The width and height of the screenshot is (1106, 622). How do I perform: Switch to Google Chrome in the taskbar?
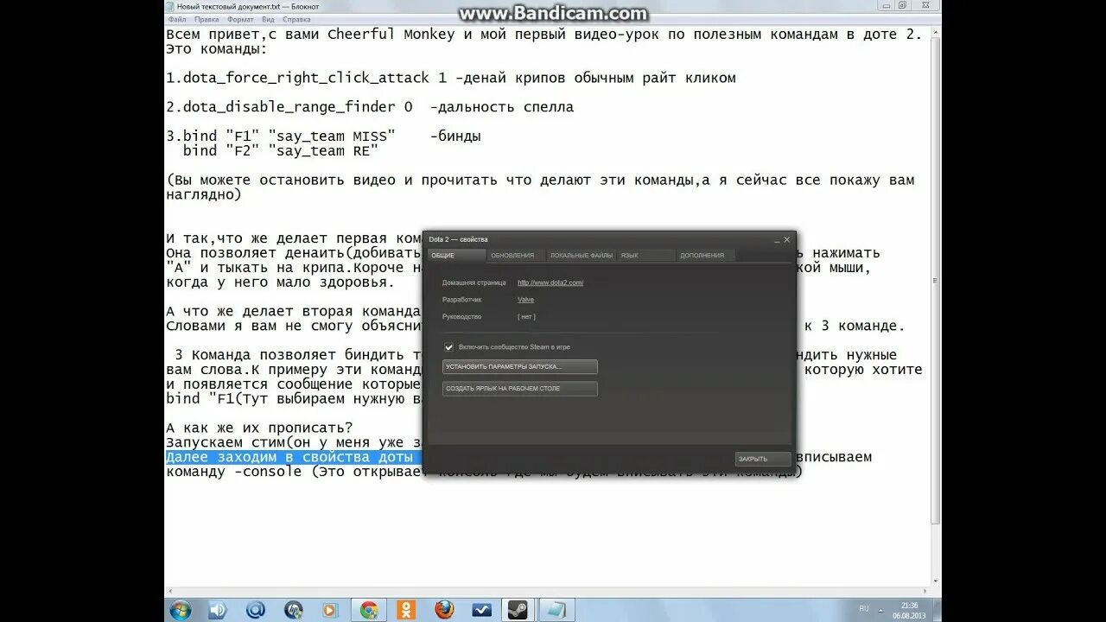pos(369,610)
